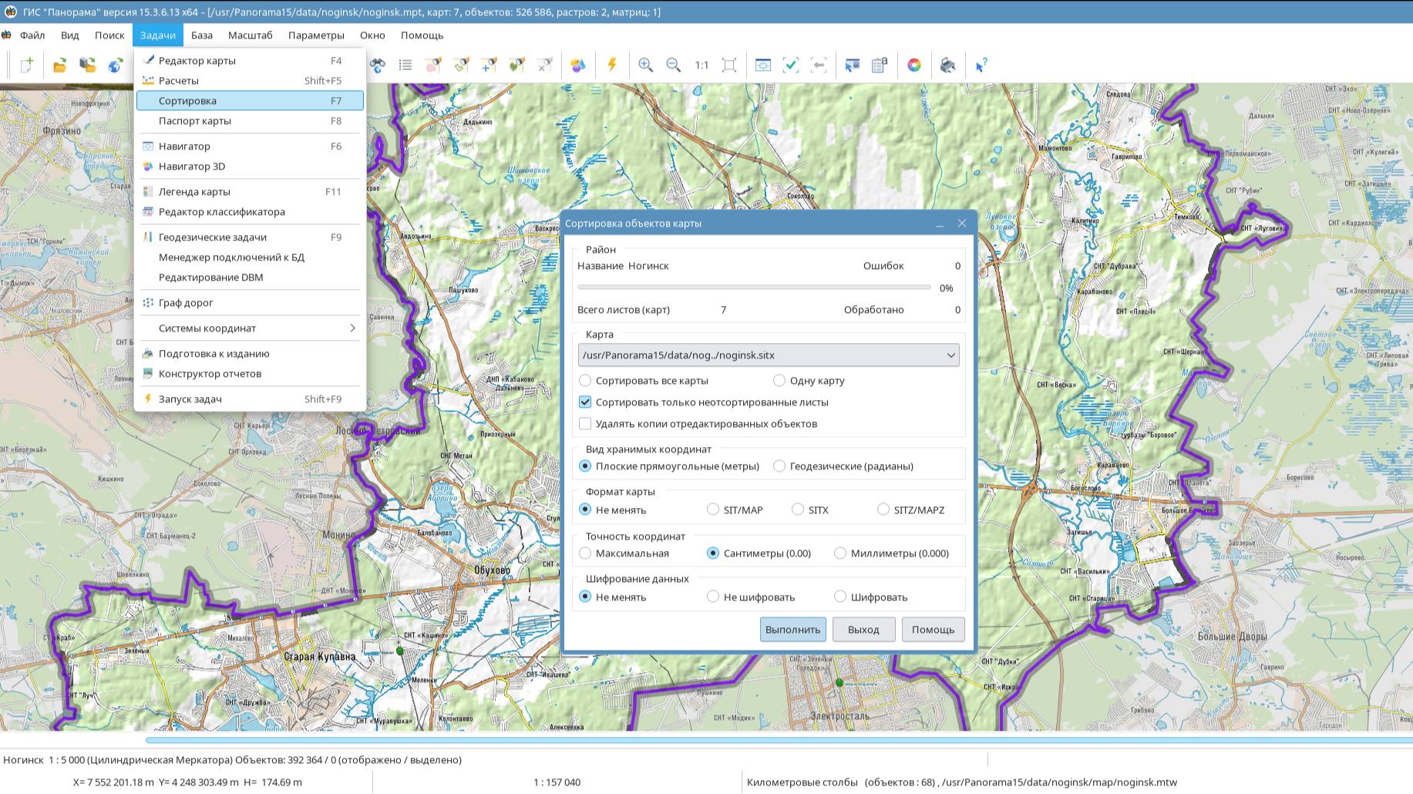This screenshot has height=794, width=1413.
Task: Select the 'Геодезические (радианы)' radio option
Action: (x=779, y=466)
